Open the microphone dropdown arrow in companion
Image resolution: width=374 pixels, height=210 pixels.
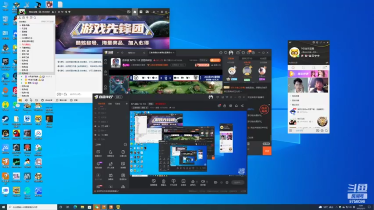[197, 182]
